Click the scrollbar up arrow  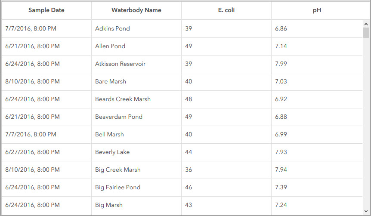[366, 25]
